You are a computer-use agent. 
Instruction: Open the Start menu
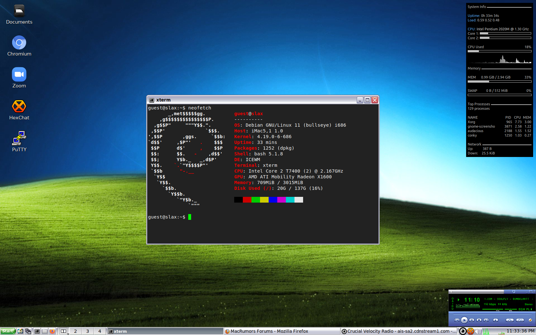pyautogui.click(x=8, y=331)
